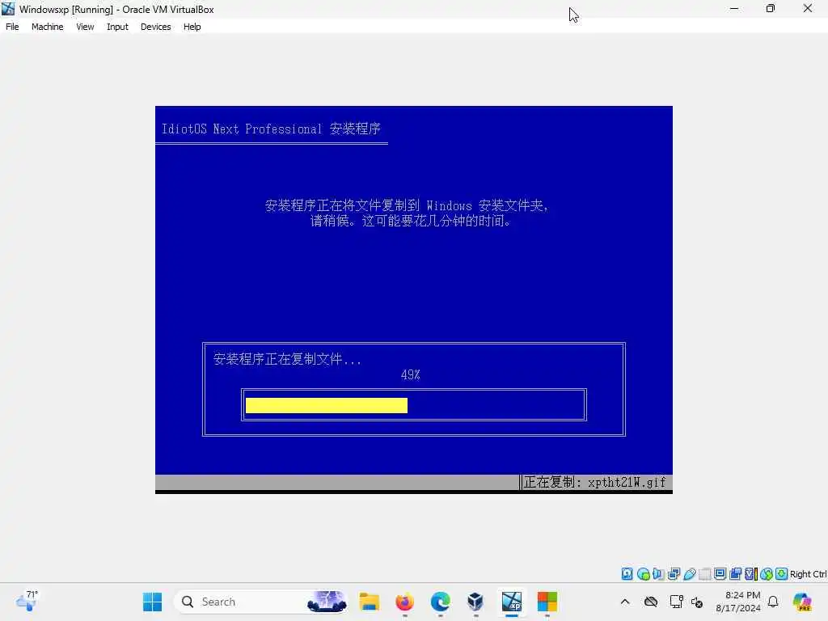This screenshot has width=828, height=621.
Task: Open File Explorer from the taskbar
Action: (369, 602)
